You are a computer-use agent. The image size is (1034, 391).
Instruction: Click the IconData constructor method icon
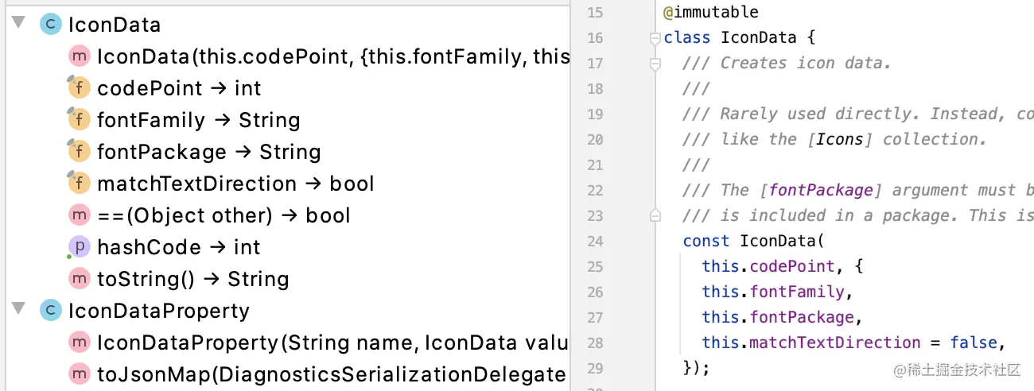point(80,56)
